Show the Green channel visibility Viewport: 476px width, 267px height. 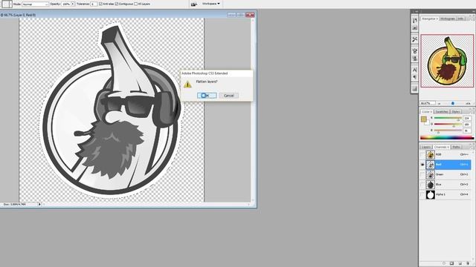click(422, 175)
